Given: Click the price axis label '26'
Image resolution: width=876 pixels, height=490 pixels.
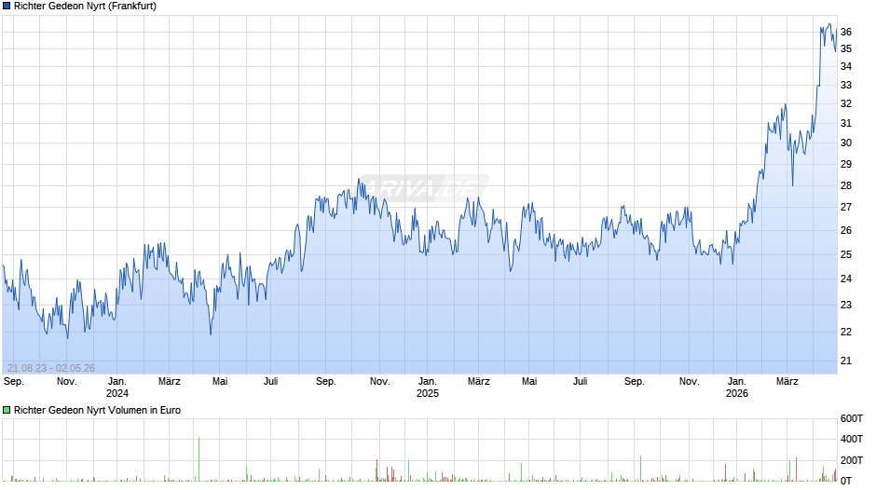Looking at the screenshot, I should tap(846, 230).
